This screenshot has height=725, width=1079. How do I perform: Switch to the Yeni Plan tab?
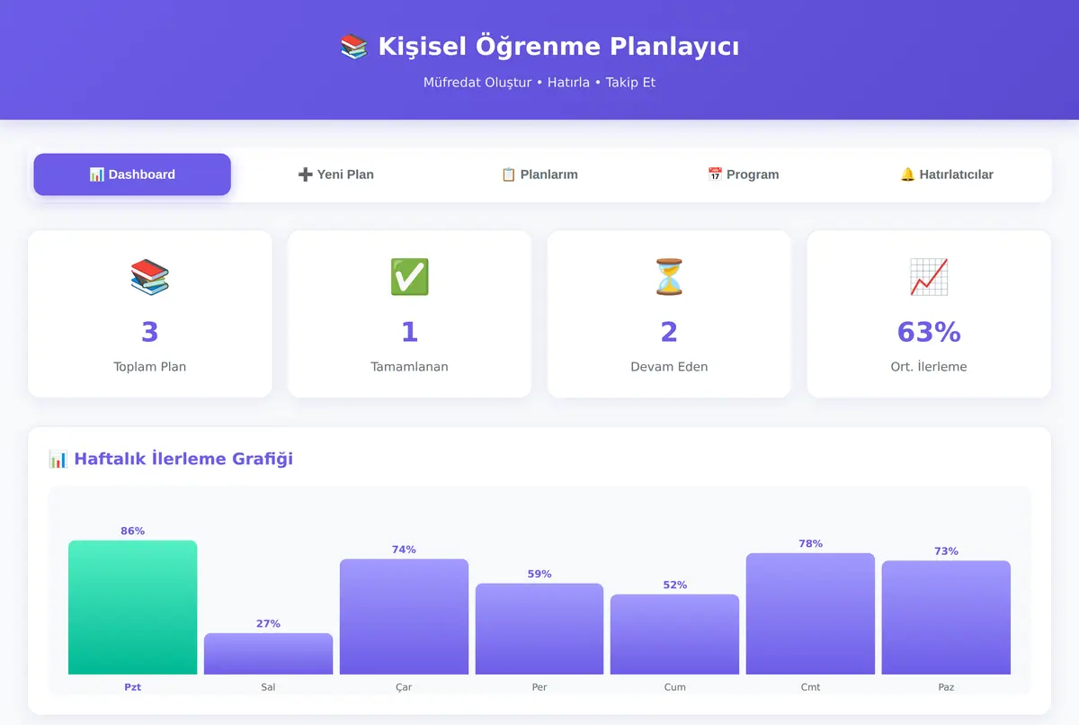335,175
